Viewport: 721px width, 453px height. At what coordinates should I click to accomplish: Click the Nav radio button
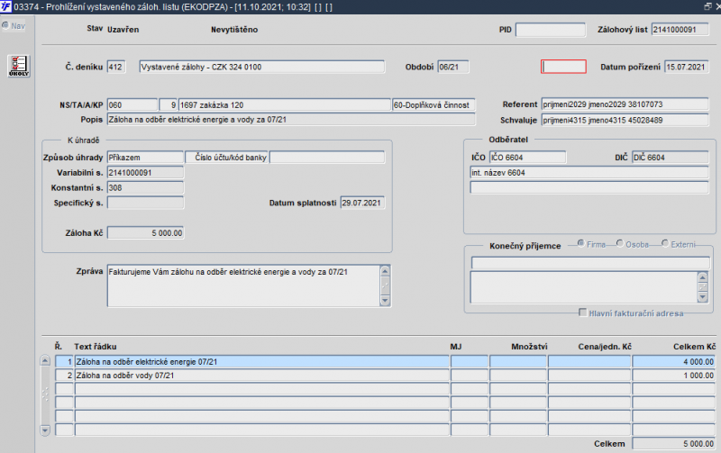pyautogui.click(x=5, y=26)
